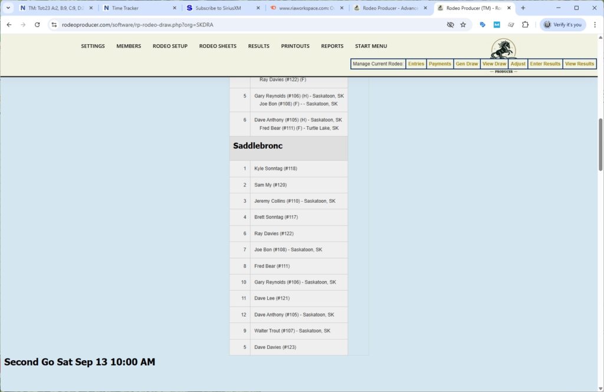Open the RODEO SETUP menu
This screenshot has height=392, width=604.
[x=170, y=46]
